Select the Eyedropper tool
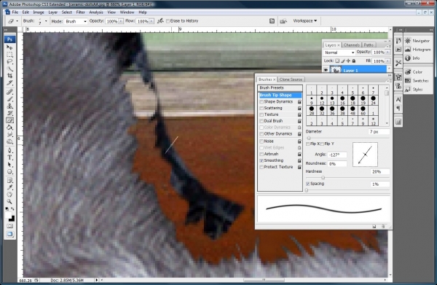 (x=9, y=187)
